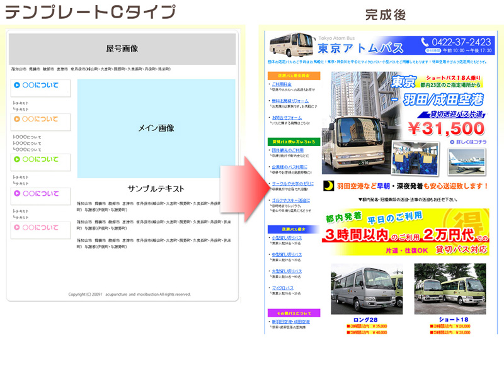Click the phone icon beside 0422-37-2423
Viewport: 504px width, 367px height.
tap(425, 42)
